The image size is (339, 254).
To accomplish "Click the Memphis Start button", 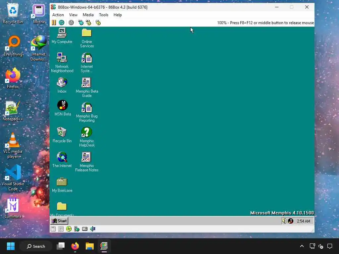I will 60,221.
